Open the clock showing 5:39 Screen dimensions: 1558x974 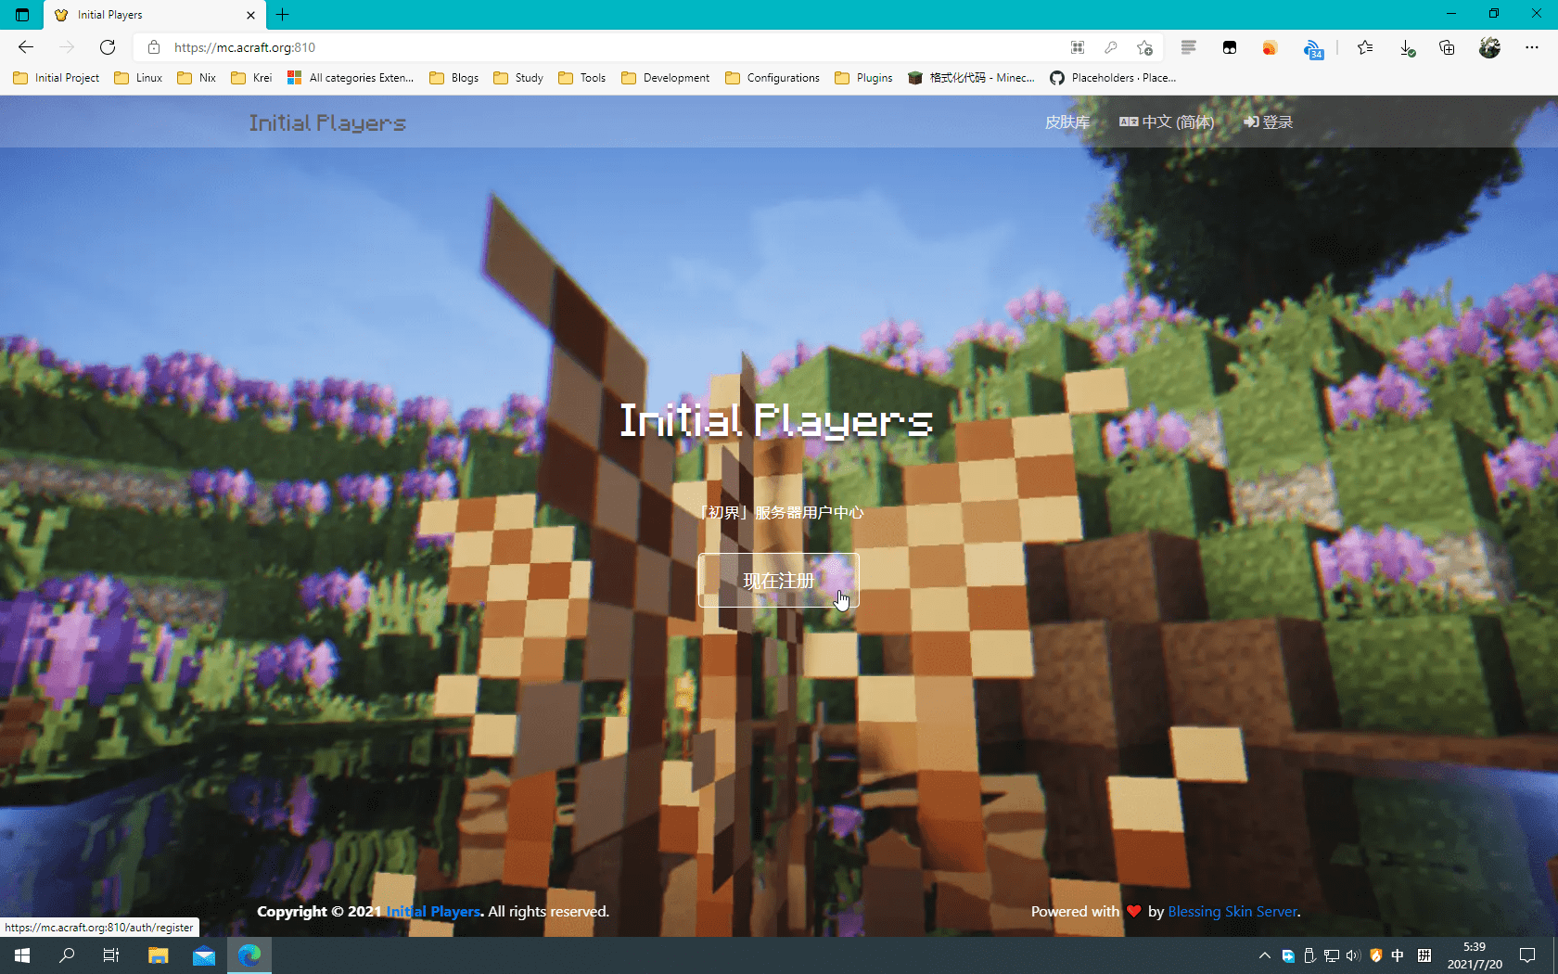coord(1475,955)
